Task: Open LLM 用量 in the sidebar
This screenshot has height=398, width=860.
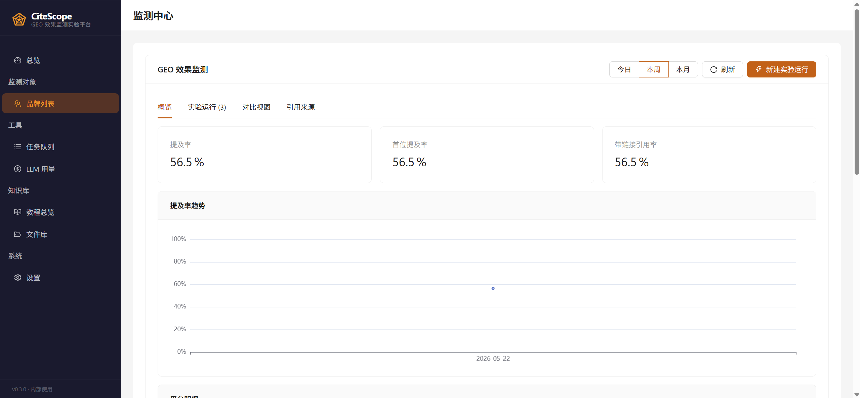Action: coord(60,169)
